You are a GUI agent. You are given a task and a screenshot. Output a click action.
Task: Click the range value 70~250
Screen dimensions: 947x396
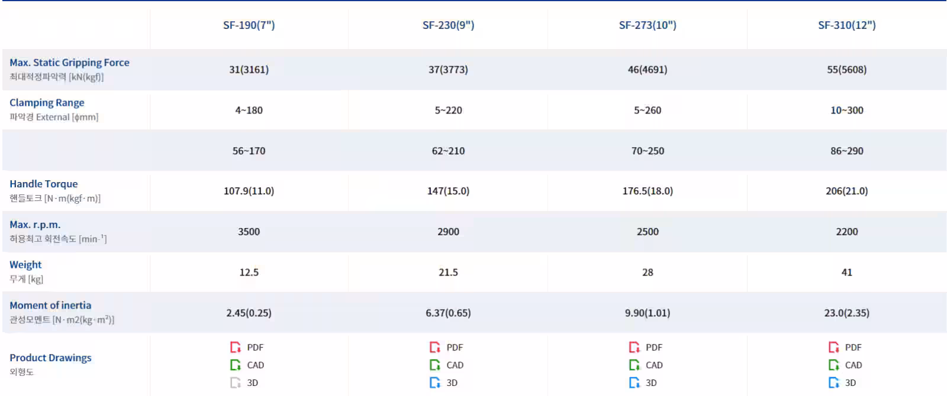(648, 151)
